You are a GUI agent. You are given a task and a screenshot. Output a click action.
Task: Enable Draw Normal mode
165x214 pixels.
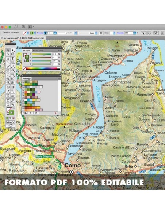8,122
